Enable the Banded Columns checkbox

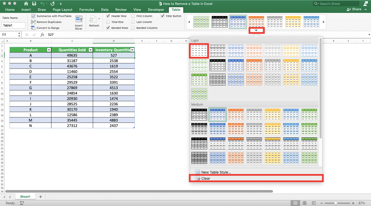click(133, 28)
